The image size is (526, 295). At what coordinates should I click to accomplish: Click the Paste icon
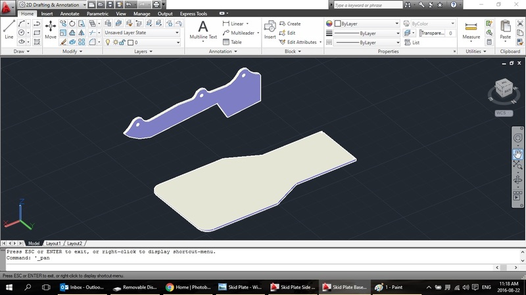[505, 29]
